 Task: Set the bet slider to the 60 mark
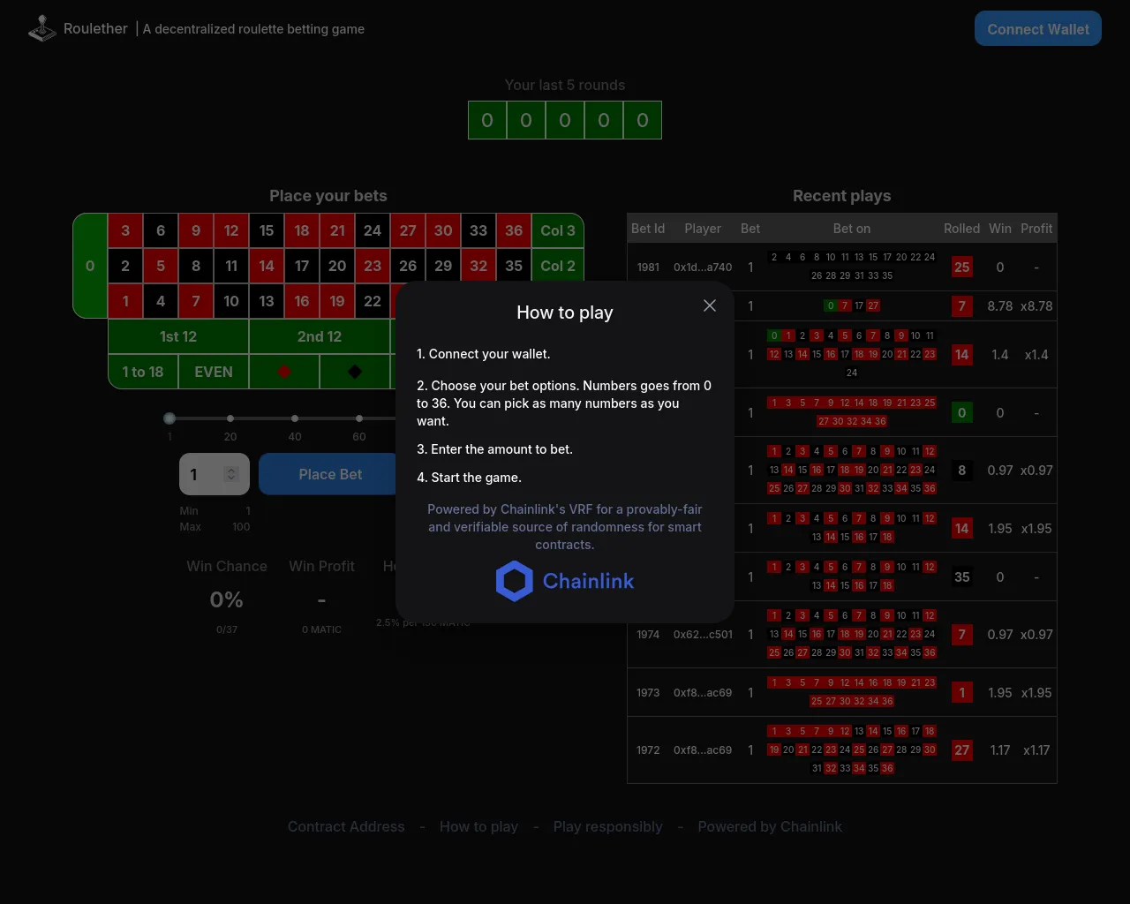pos(359,418)
